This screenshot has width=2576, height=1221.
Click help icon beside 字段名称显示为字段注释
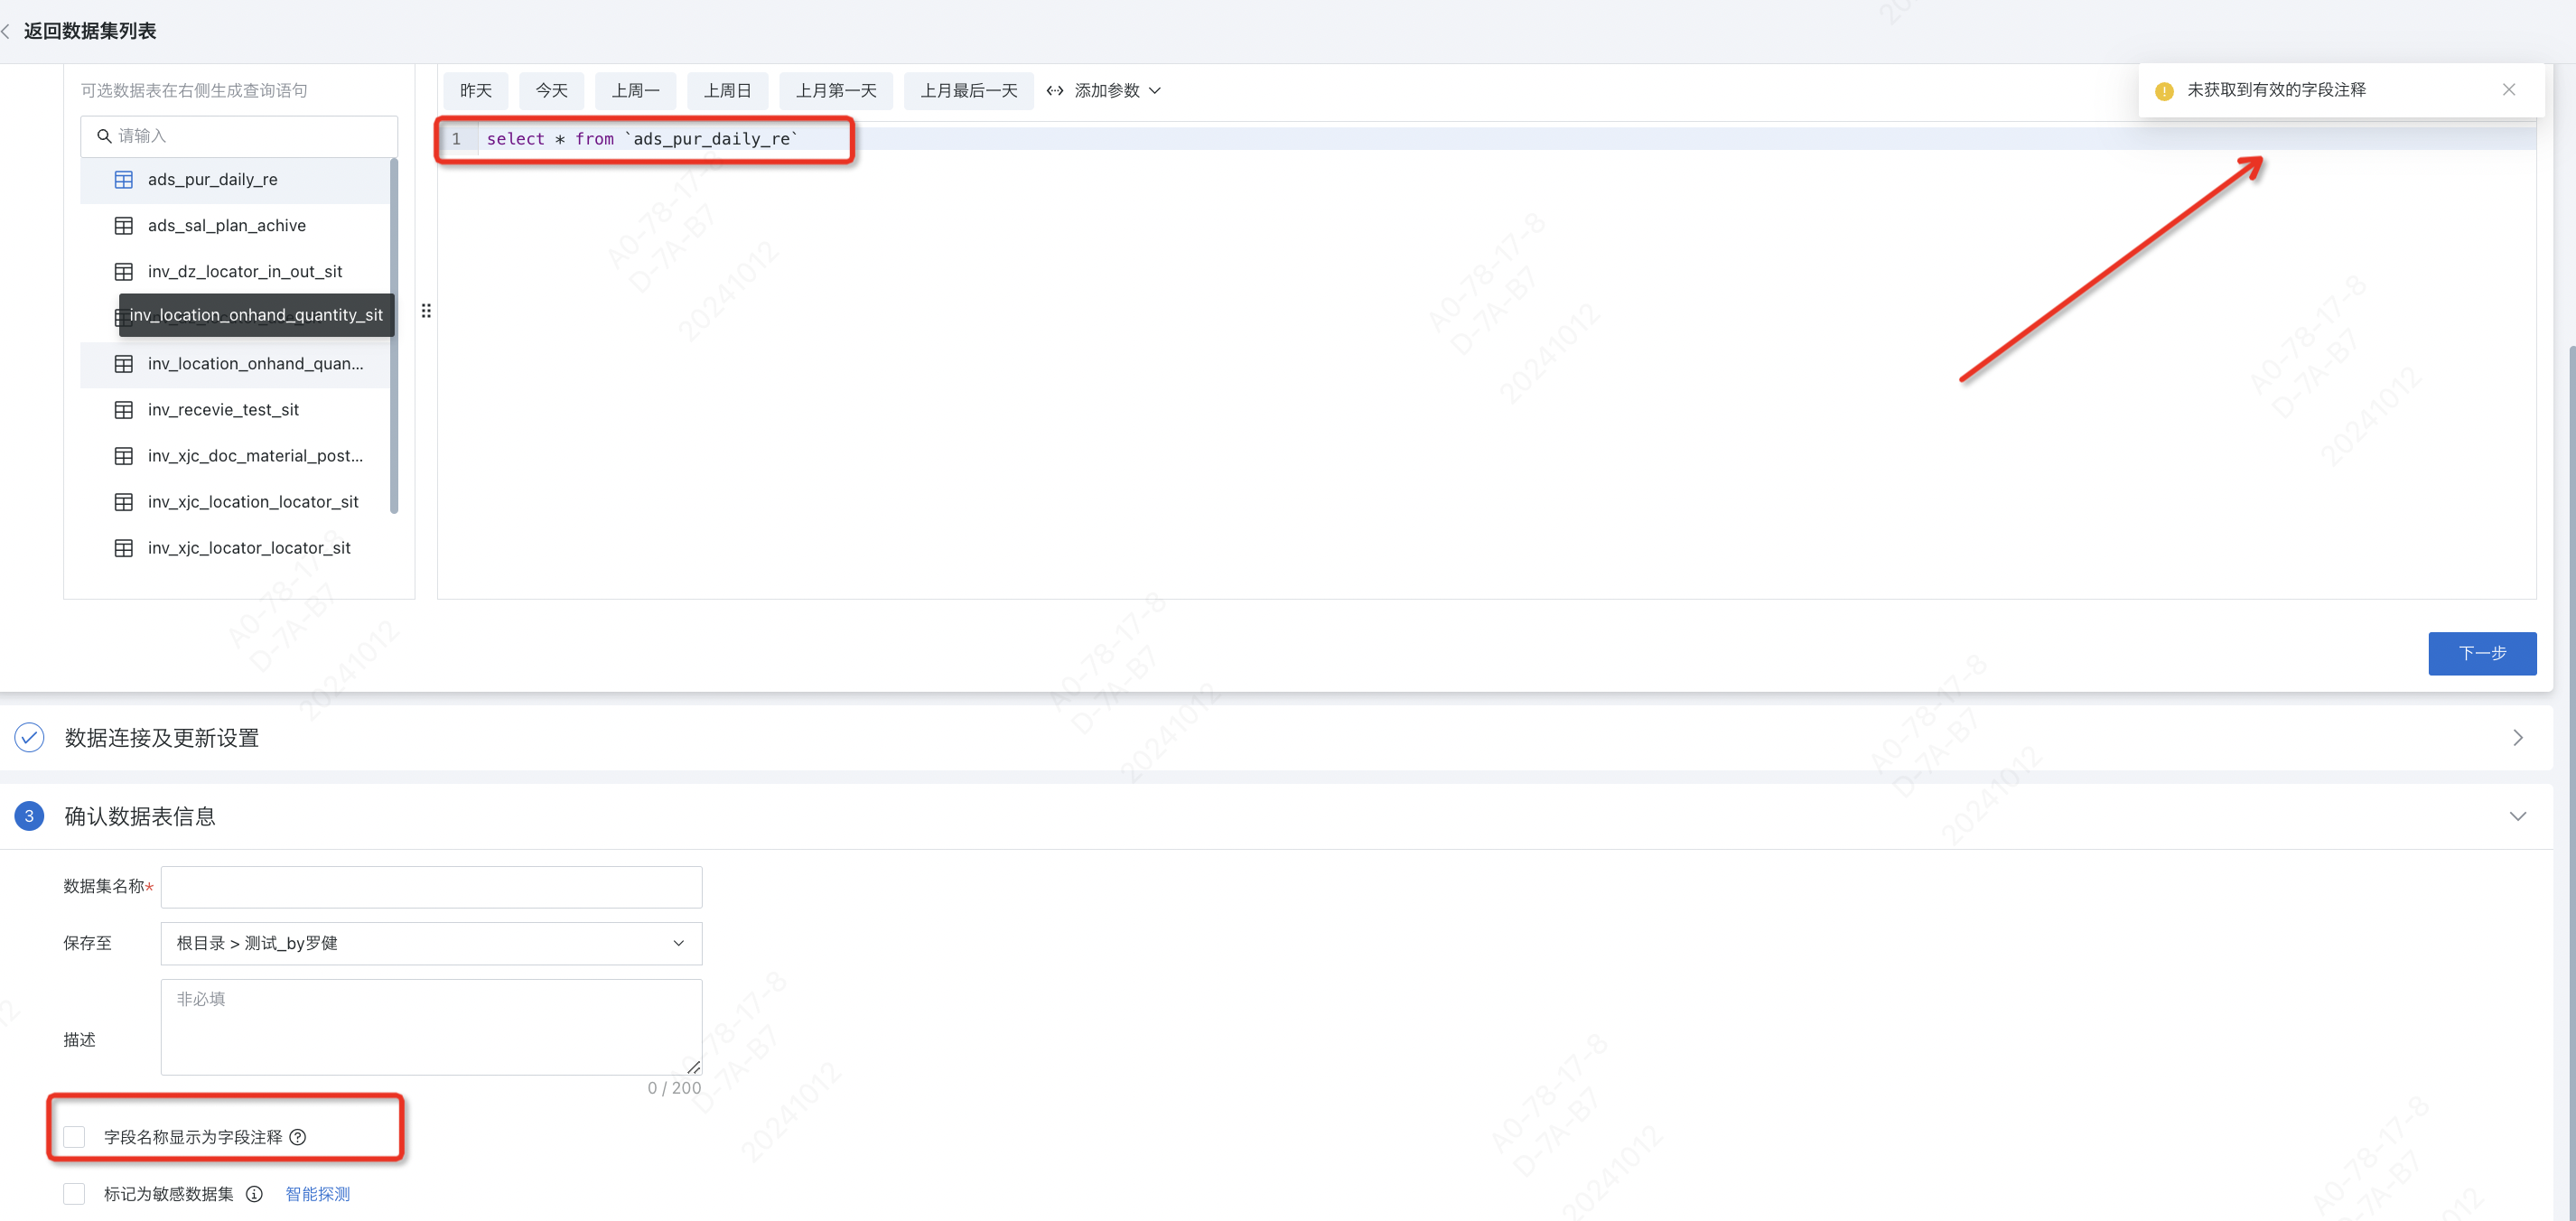[x=298, y=1137]
